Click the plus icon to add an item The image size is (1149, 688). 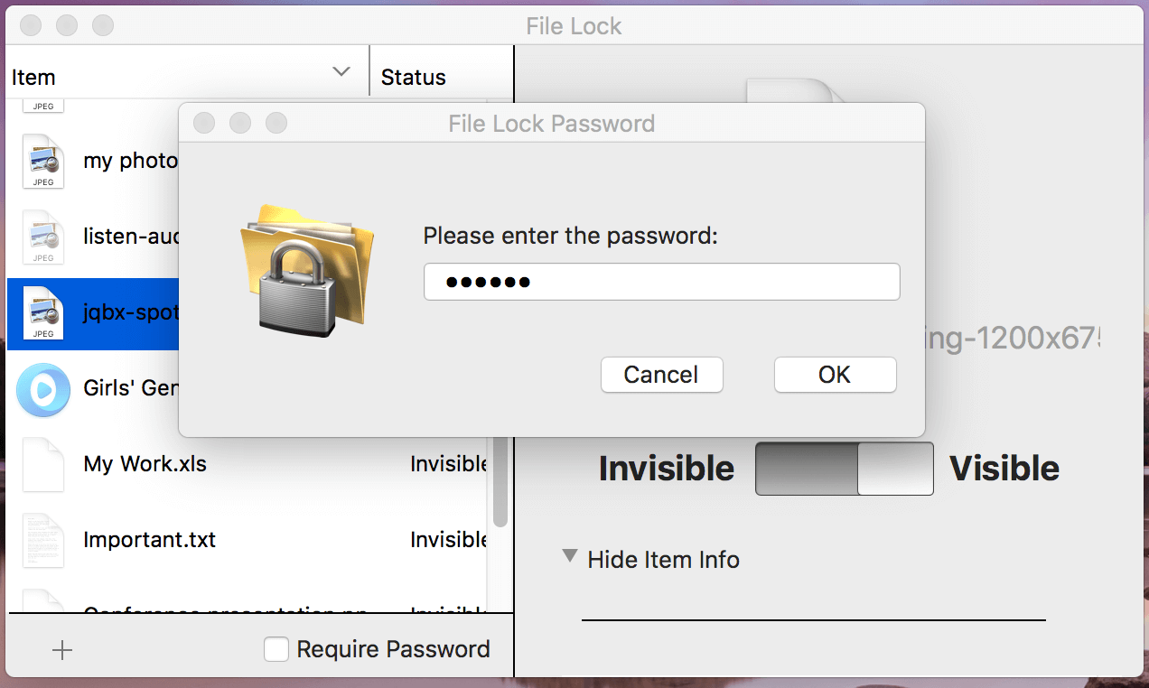point(61,649)
